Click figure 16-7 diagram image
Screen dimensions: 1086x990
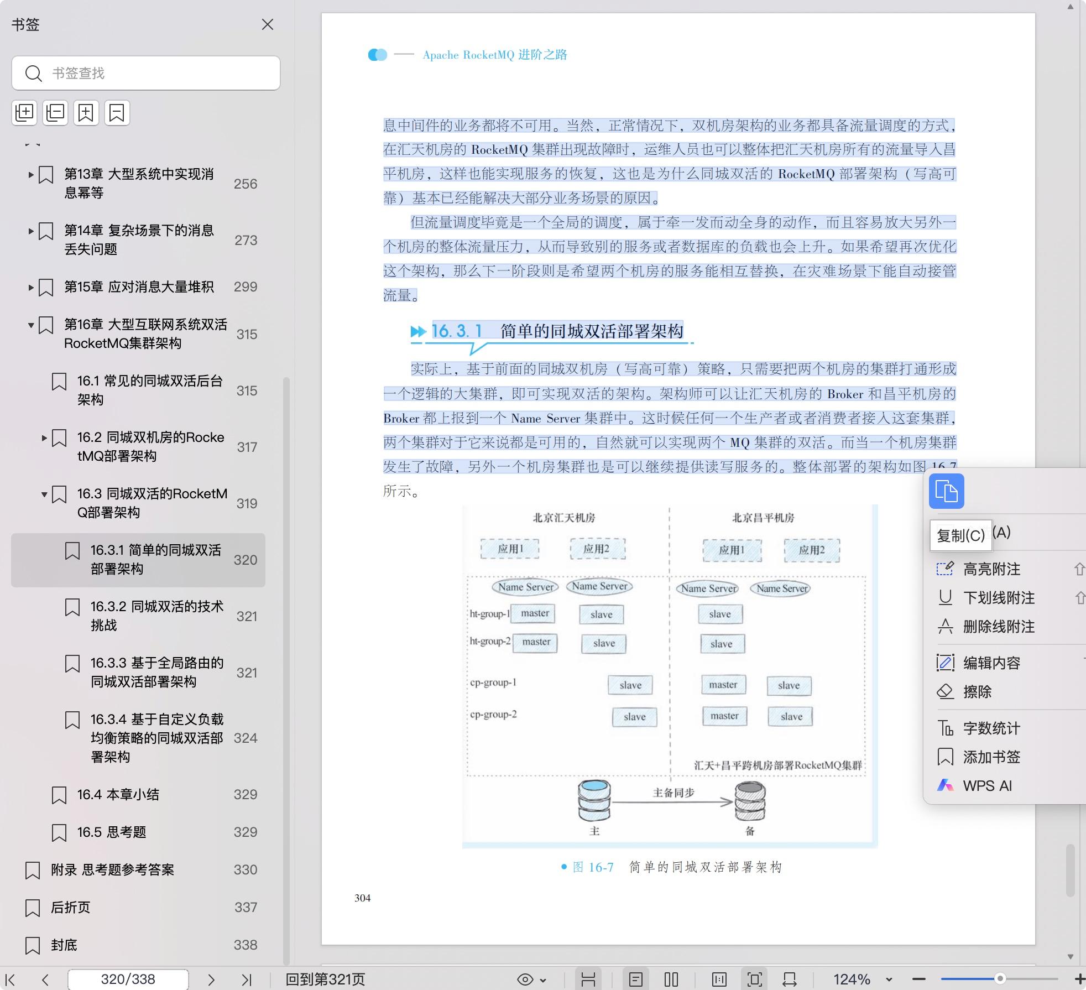coord(670,676)
